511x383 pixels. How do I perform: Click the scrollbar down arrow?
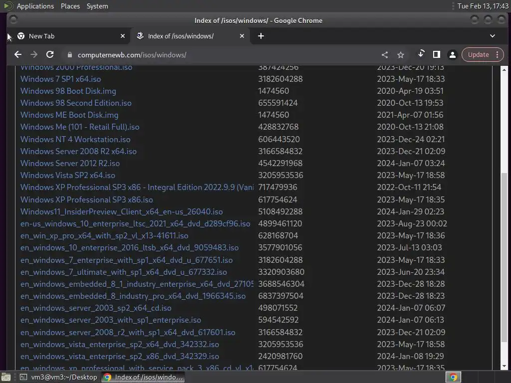504,366
